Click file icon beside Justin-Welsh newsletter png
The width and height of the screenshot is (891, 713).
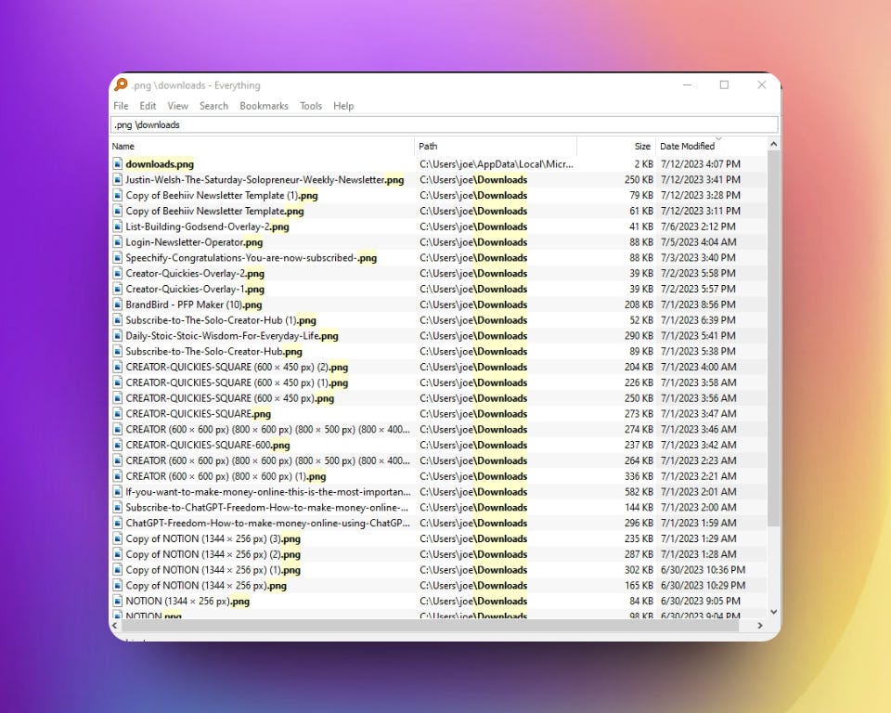coord(118,180)
